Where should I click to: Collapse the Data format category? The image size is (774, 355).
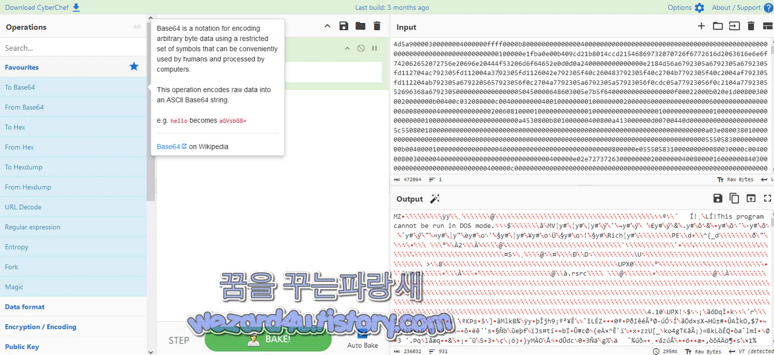click(24, 307)
